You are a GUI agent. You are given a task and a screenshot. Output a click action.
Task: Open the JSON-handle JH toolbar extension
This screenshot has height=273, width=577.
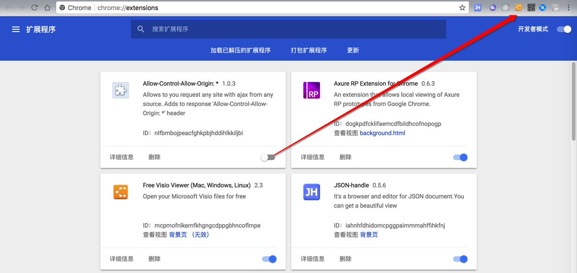point(477,8)
